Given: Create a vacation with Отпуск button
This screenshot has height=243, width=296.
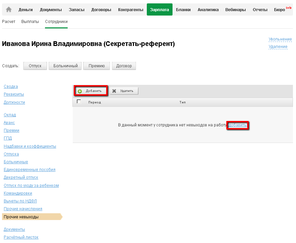Looking at the screenshot, I should click(x=35, y=66).
